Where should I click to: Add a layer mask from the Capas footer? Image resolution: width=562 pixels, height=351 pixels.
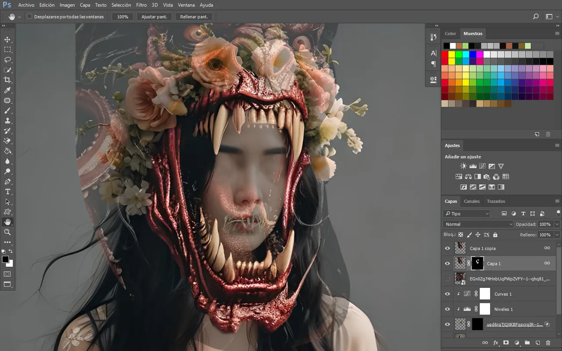tap(506, 343)
